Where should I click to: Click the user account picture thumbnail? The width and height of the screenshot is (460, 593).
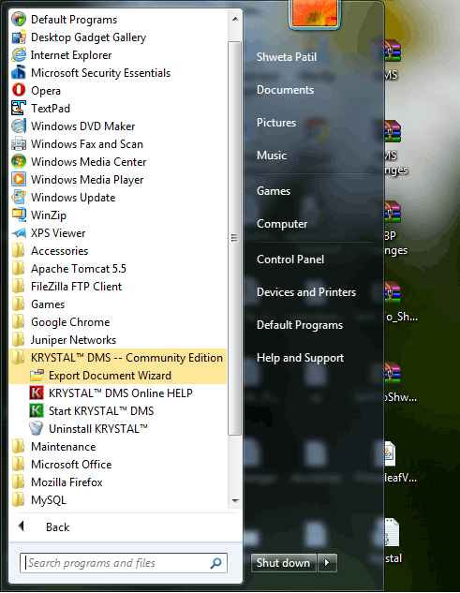(x=315, y=14)
